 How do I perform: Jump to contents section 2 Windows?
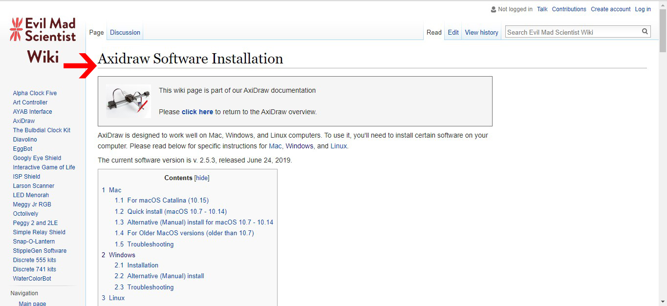click(x=118, y=255)
